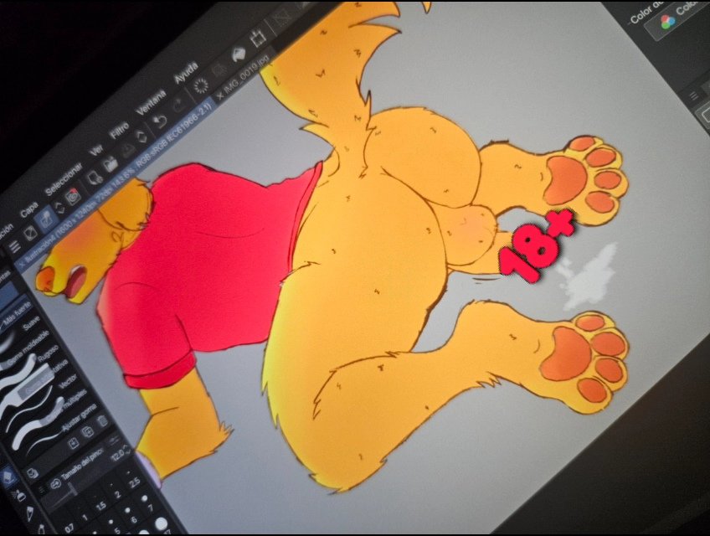710x536 pixels.
Task: Open the Ver menu
Action: [96, 150]
